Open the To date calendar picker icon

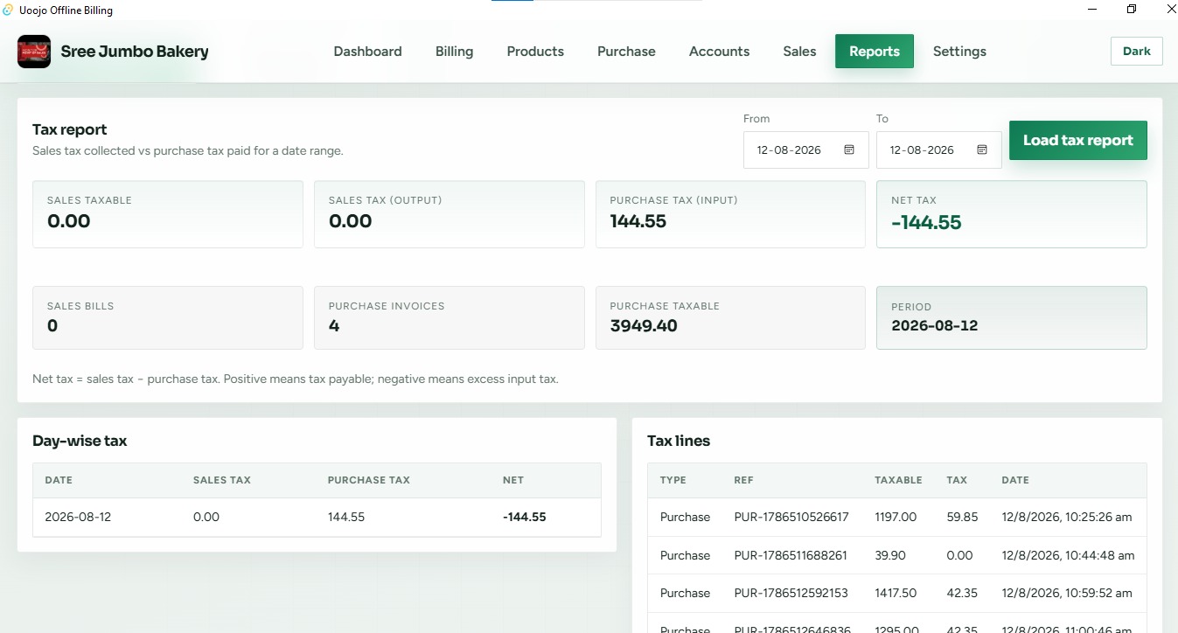click(982, 150)
